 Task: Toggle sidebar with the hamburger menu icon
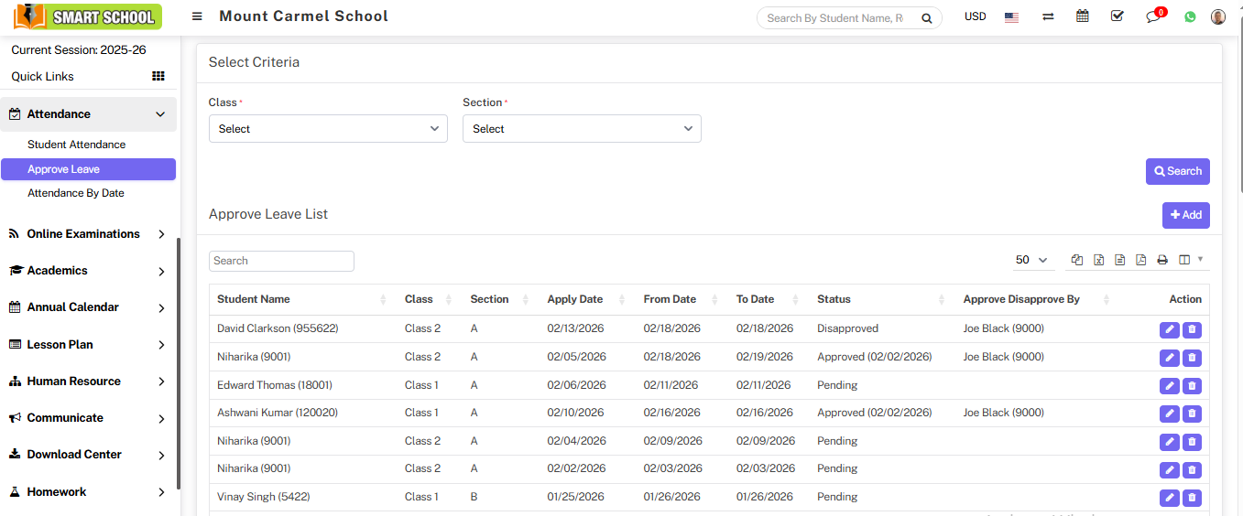click(x=197, y=16)
